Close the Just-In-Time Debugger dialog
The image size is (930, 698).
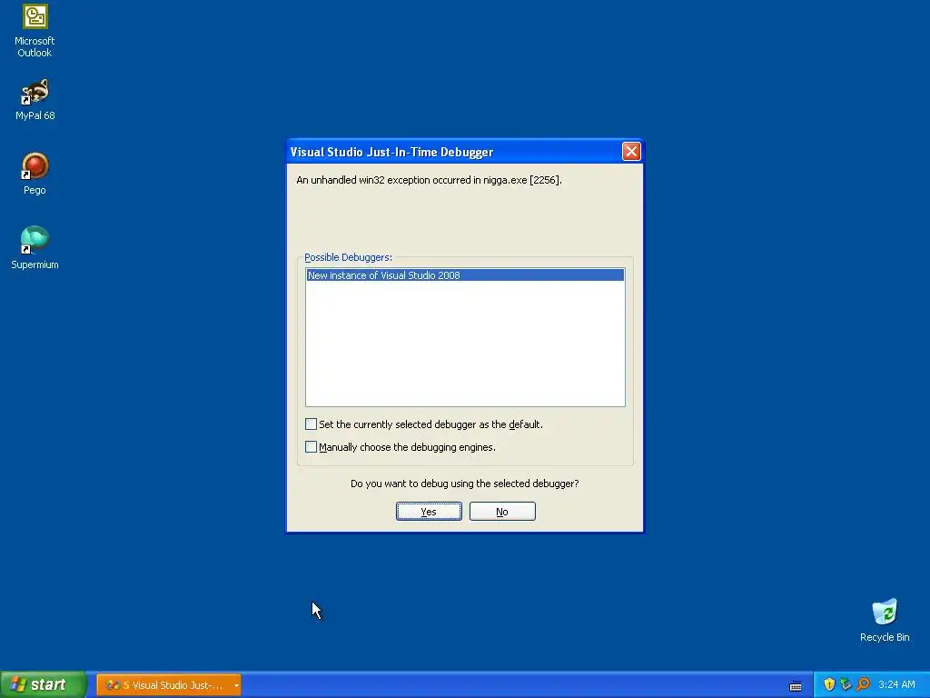(x=631, y=152)
